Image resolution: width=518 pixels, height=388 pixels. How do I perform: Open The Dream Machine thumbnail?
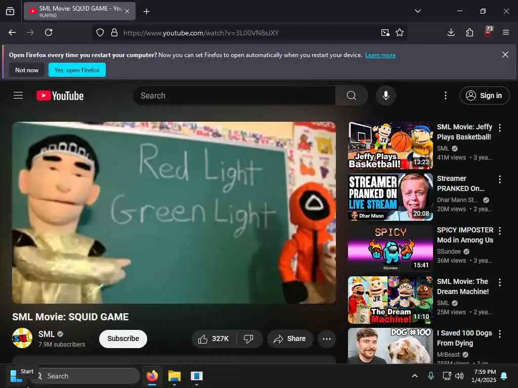pyautogui.click(x=390, y=300)
